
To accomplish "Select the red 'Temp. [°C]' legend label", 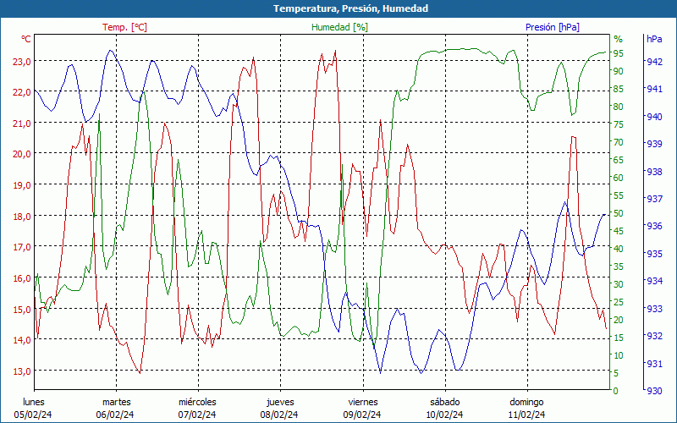I will click(x=124, y=27).
